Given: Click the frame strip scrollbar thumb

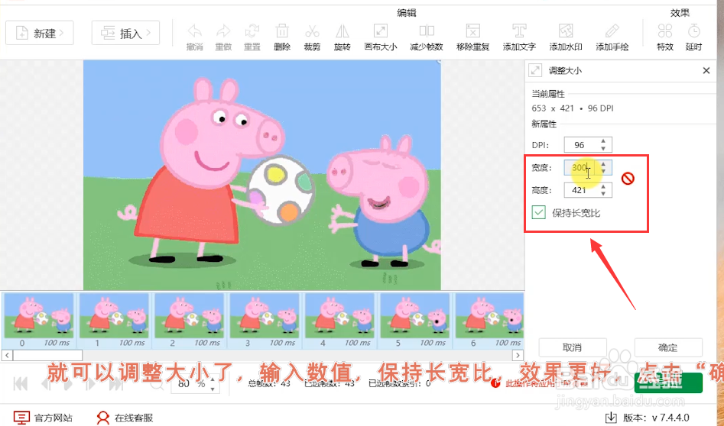Looking at the screenshot, I should click(x=48, y=355).
